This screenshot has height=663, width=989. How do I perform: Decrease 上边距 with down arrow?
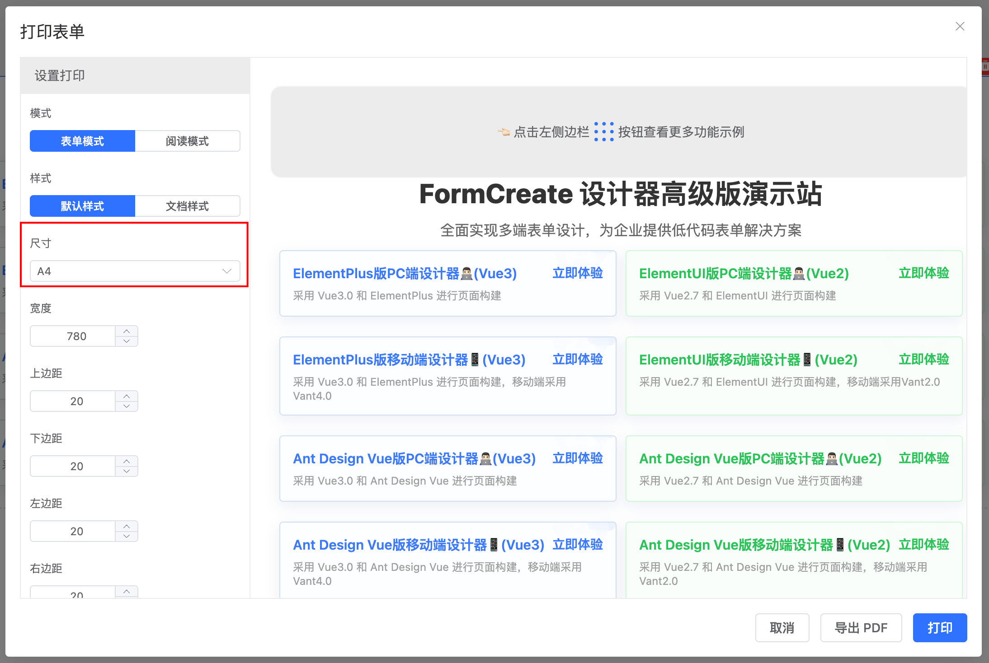[127, 406]
